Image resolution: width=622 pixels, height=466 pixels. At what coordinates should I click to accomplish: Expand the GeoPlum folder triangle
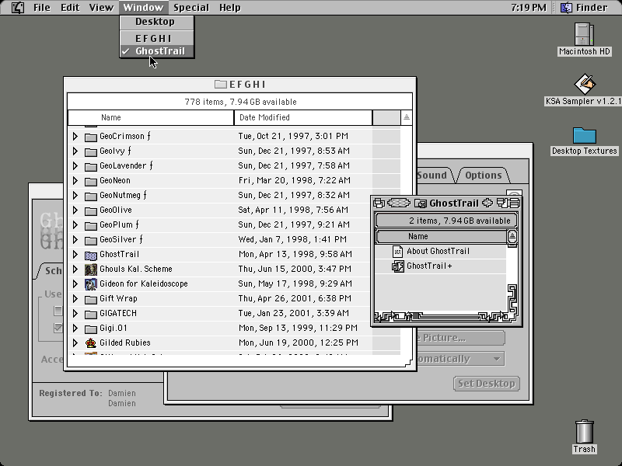[75, 224]
